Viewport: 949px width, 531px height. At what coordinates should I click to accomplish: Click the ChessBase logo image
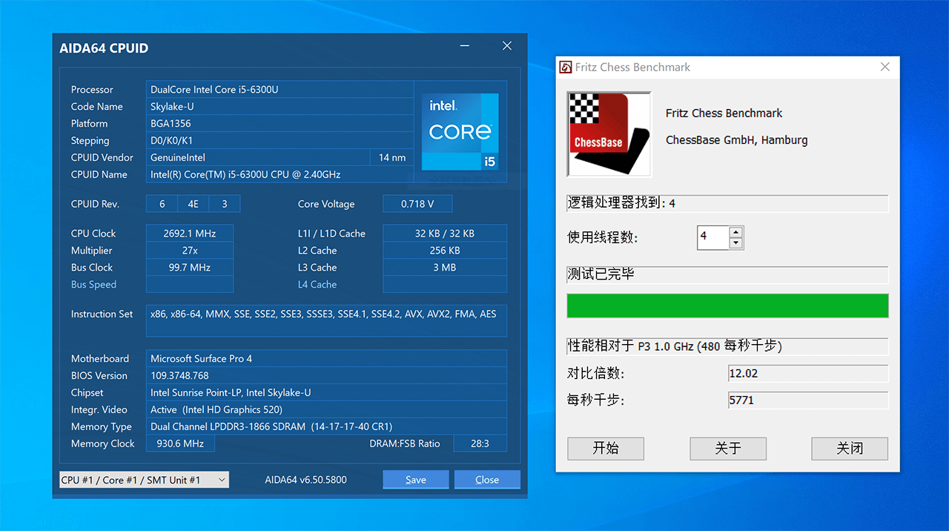[x=609, y=134]
